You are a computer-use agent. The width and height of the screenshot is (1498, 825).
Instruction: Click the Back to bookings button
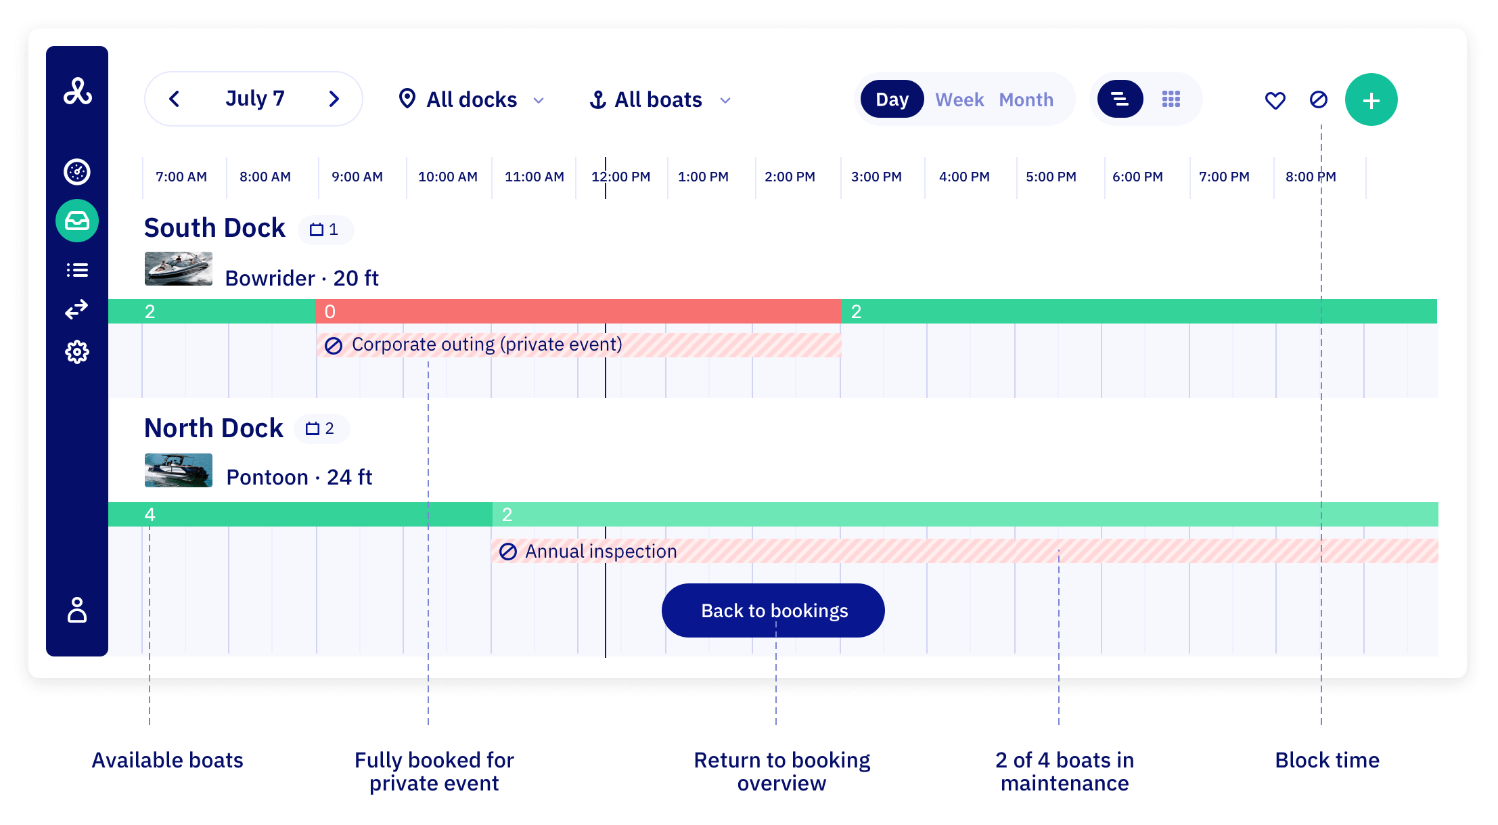point(773,610)
